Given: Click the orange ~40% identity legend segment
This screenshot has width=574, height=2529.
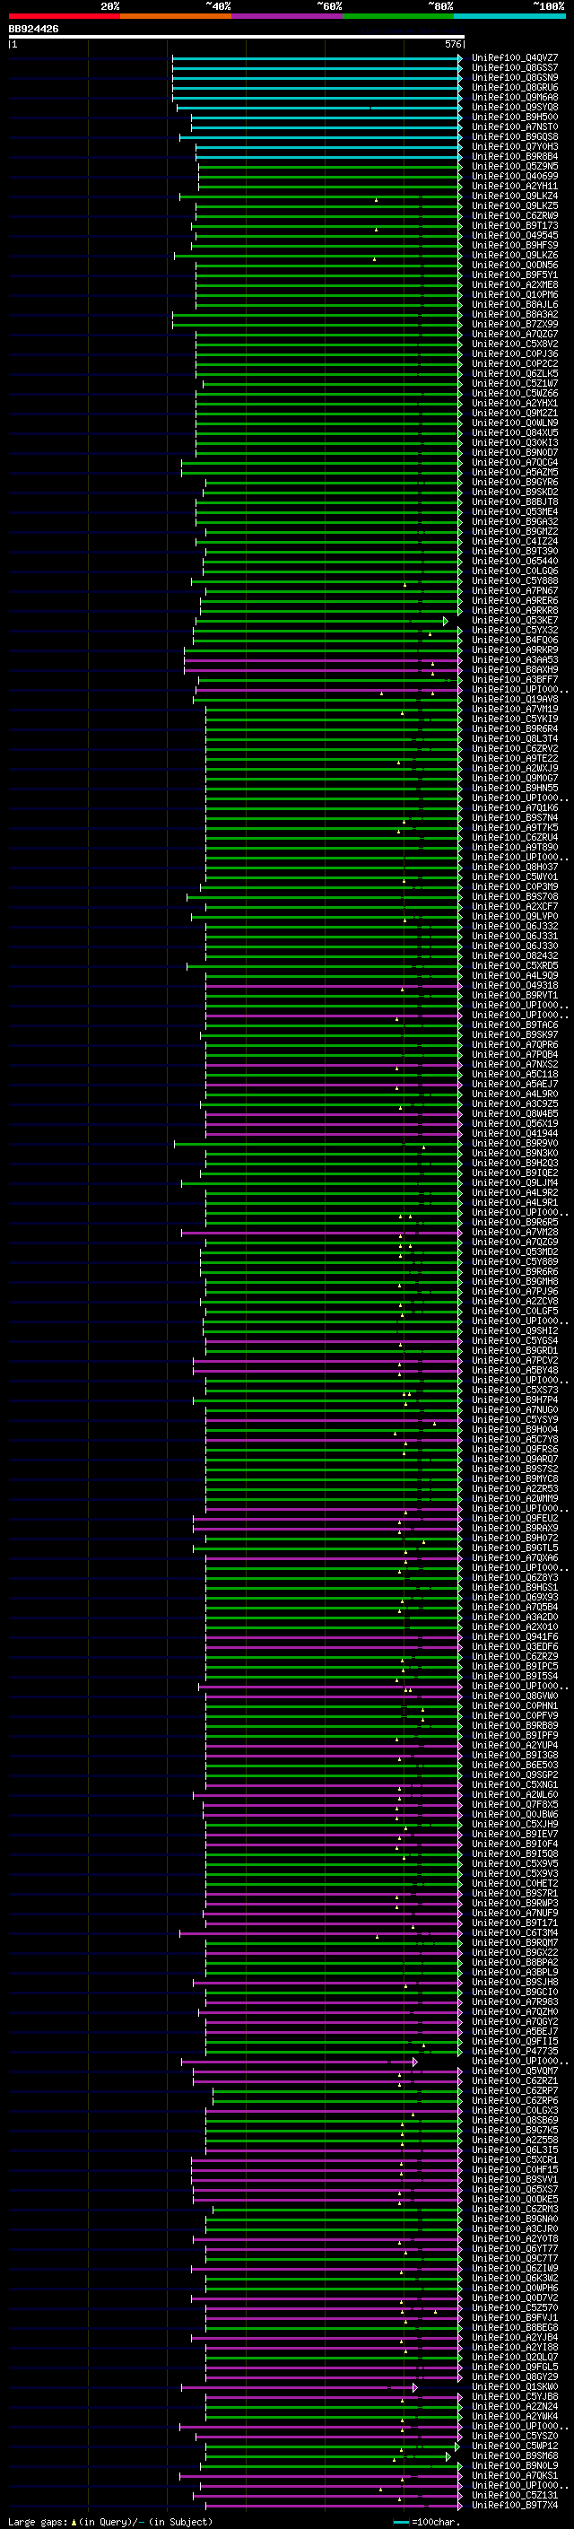Looking at the screenshot, I should click(x=176, y=16).
